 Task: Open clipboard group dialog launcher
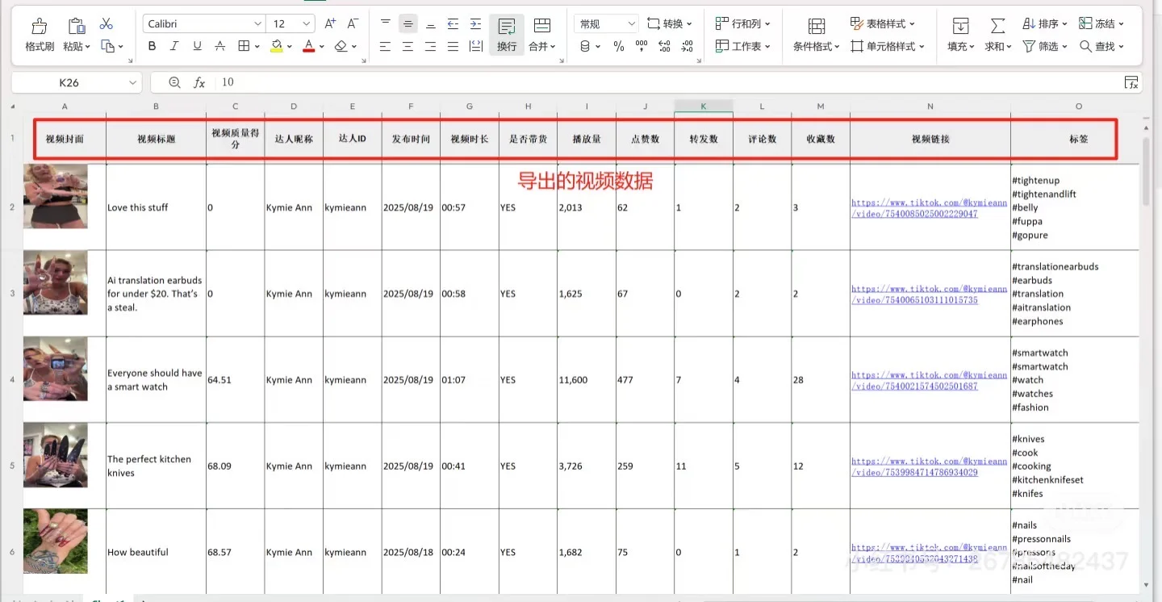(x=132, y=59)
